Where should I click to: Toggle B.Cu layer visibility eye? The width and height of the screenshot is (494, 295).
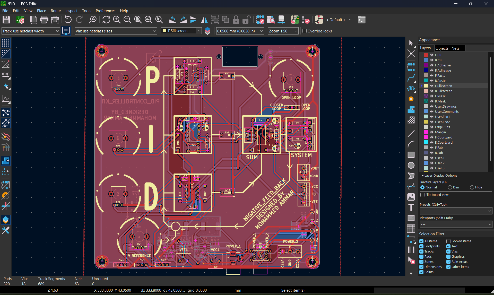[x=432, y=60]
